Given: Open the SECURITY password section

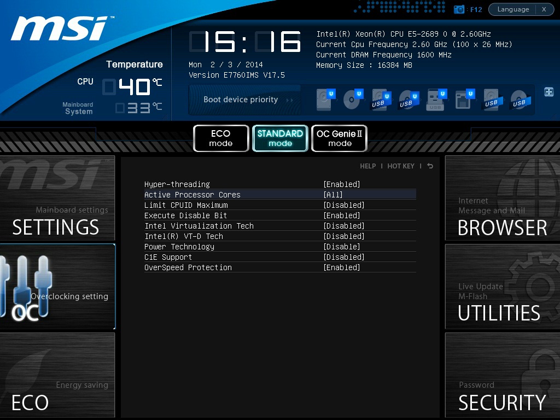Looking at the screenshot, I should click(x=503, y=375).
